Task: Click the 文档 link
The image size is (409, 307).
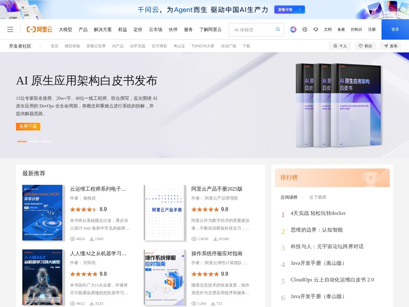Action: (328, 29)
